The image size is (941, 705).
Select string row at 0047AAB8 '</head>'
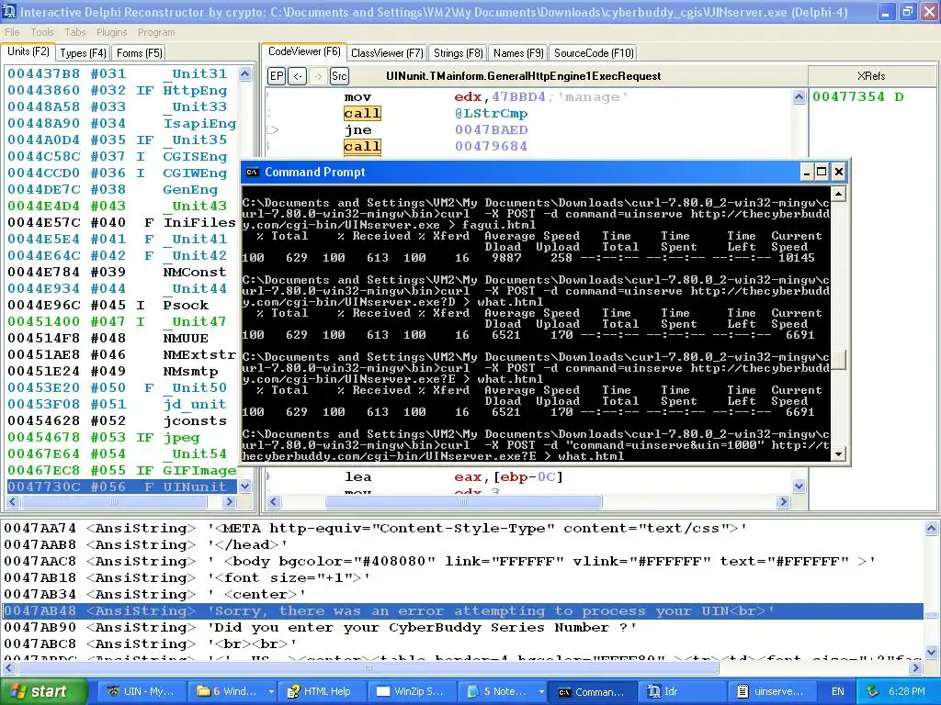(x=462, y=545)
